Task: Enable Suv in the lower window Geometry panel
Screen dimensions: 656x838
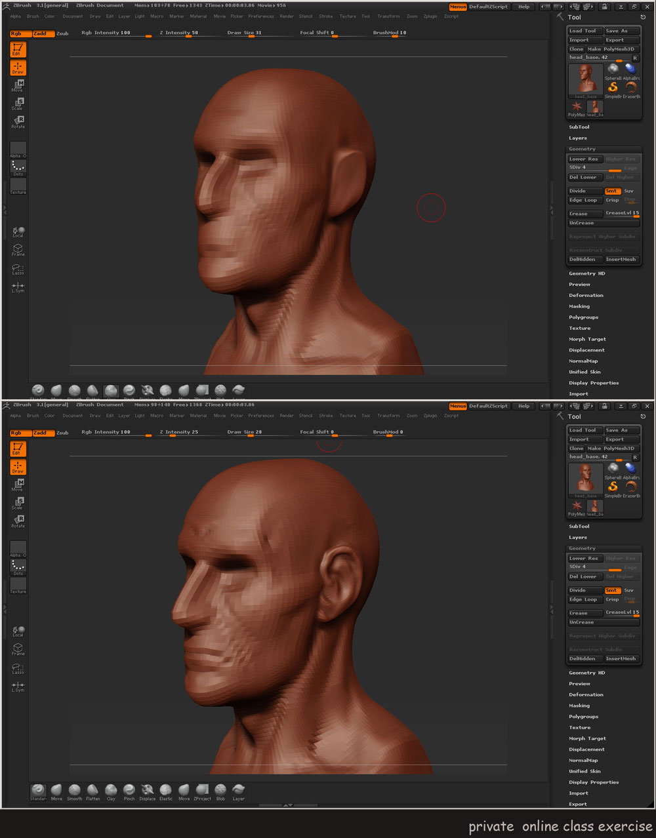Action: (630, 590)
